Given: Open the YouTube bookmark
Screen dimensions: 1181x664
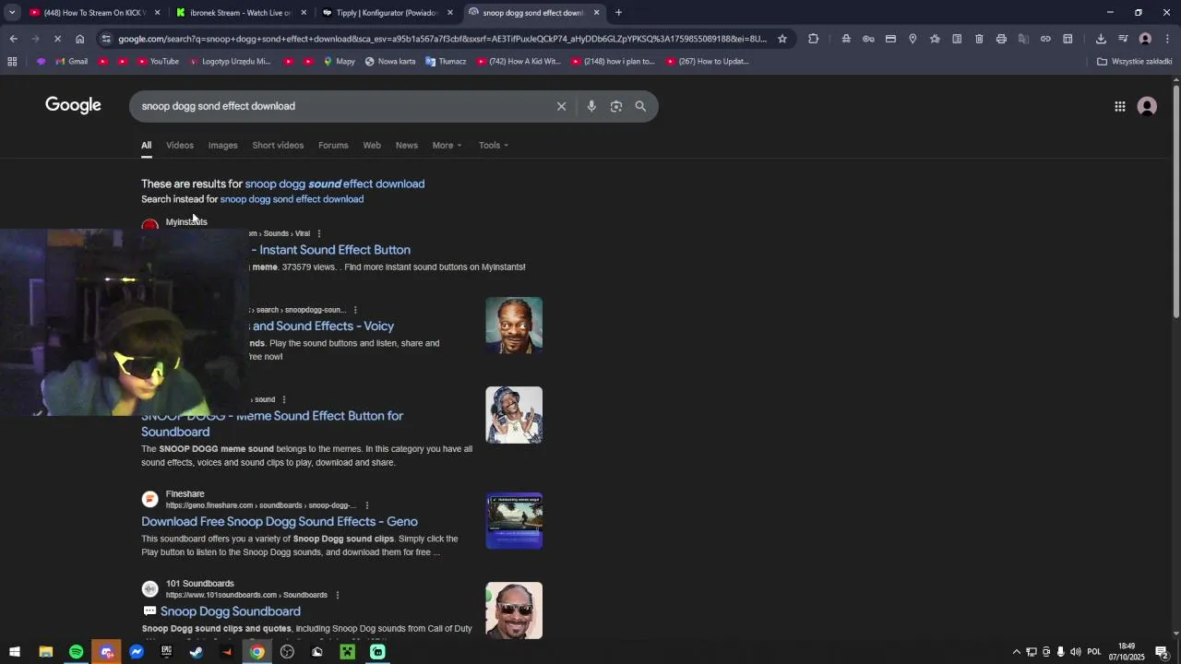Looking at the screenshot, I should (156, 62).
